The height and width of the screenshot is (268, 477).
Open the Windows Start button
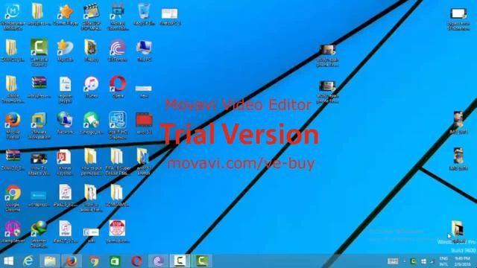point(8,261)
